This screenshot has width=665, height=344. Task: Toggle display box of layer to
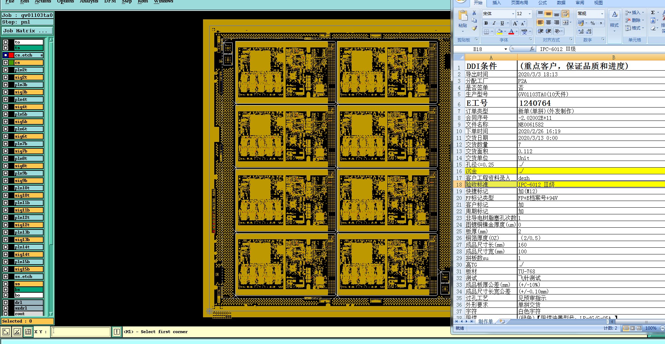click(x=6, y=42)
